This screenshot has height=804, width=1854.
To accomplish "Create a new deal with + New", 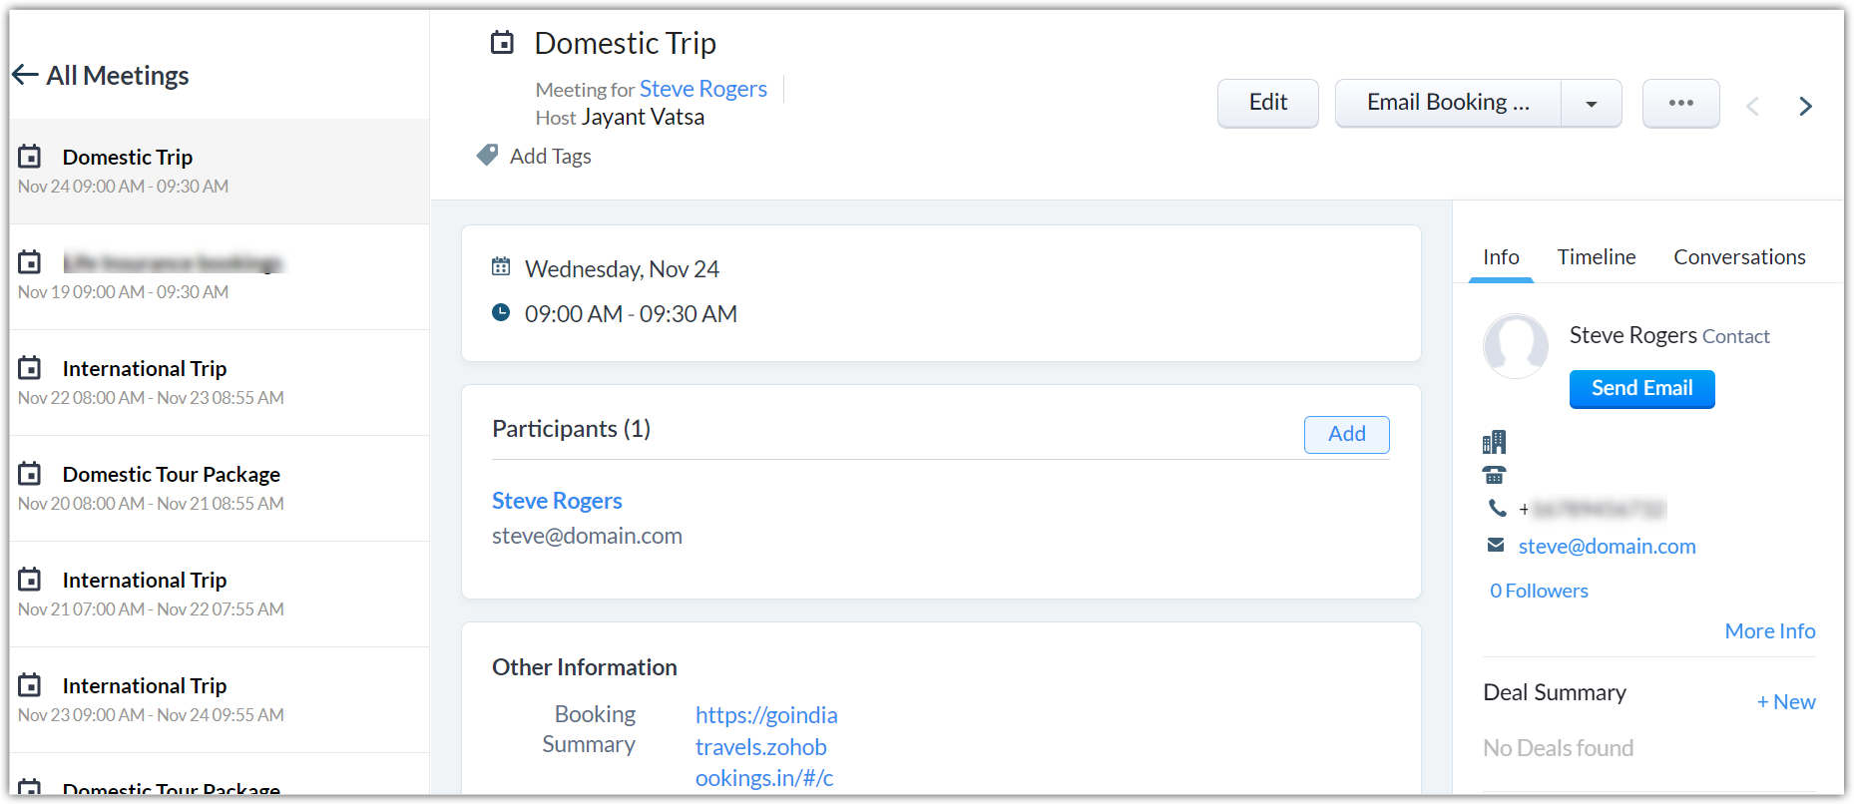I will pos(1785,702).
